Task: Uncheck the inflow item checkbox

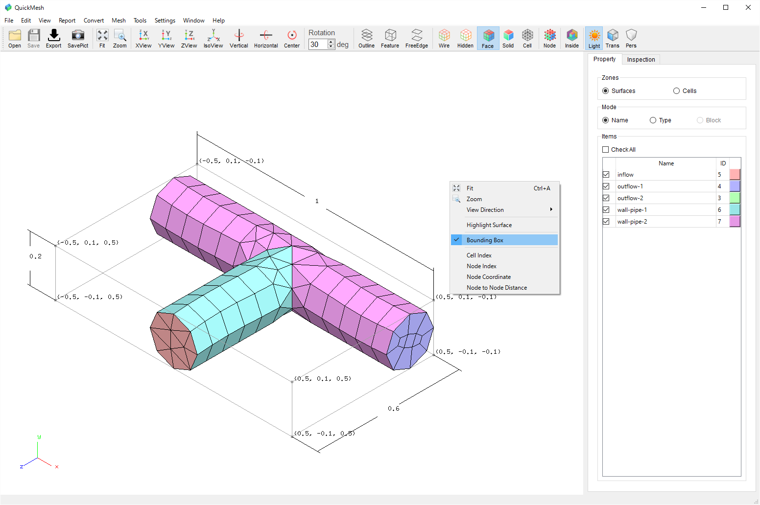Action: click(x=606, y=175)
